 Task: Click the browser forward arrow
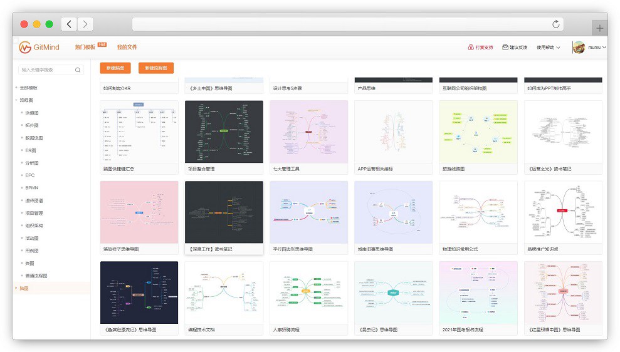tap(85, 24)
